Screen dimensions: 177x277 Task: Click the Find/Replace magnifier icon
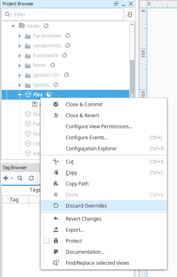coord(56,263)
